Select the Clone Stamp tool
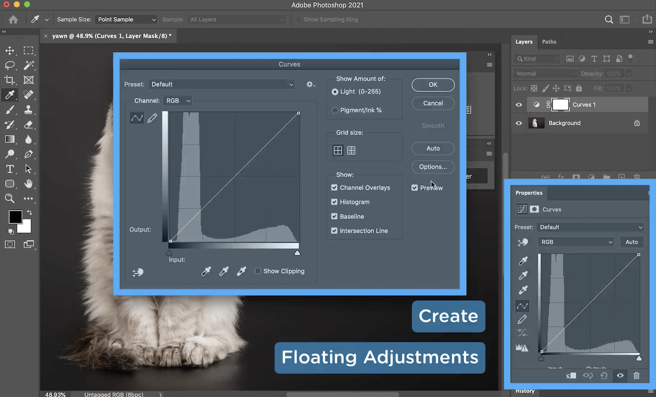This screenshot has width=656, height=397. coord(29,109)
